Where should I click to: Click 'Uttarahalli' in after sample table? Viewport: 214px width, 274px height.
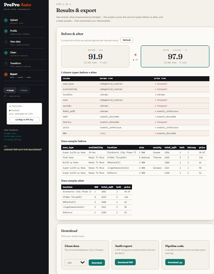pos(69,202)
